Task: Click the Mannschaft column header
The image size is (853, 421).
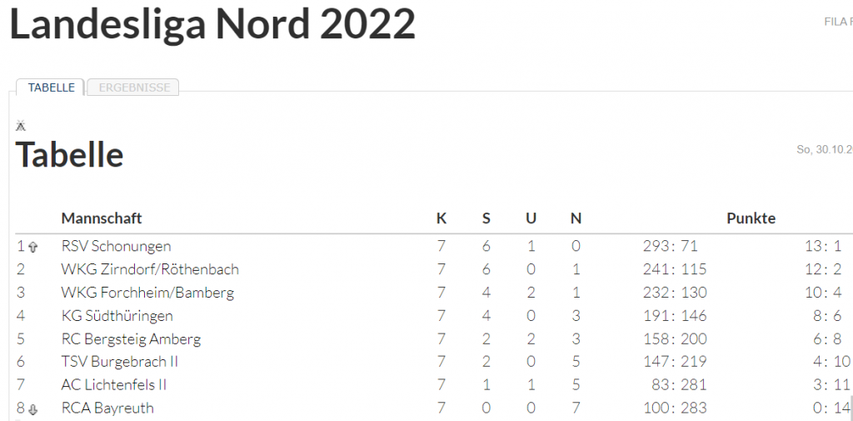Action: [102, 218]
